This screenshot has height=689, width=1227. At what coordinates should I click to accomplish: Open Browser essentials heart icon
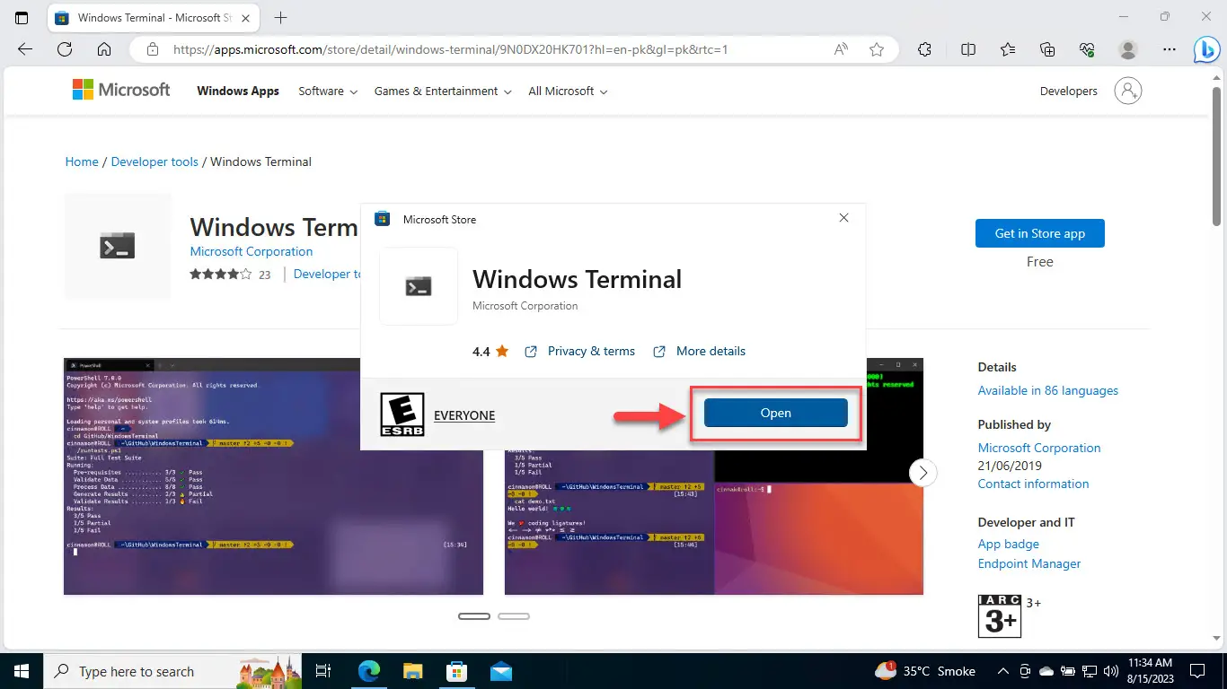1087,49
